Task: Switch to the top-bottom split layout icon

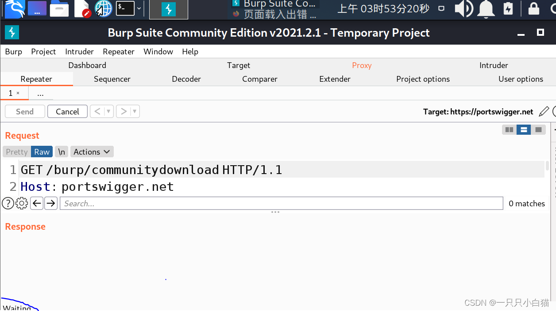Action: click(x=524, y=129)
